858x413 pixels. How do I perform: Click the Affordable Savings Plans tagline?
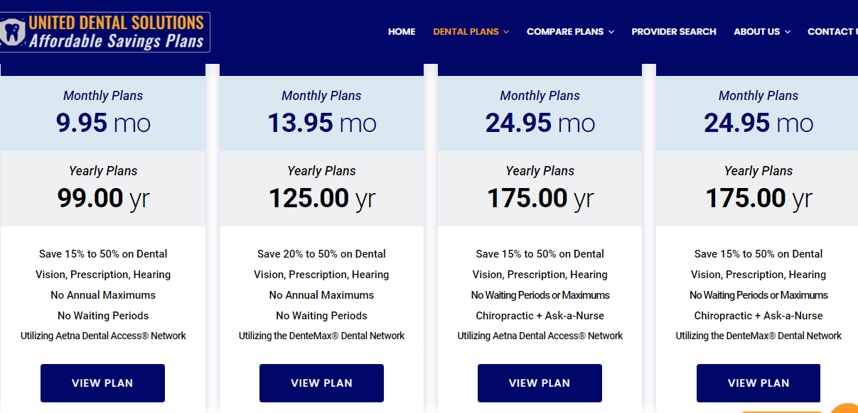pyautogui.click(x=117, y=41)
